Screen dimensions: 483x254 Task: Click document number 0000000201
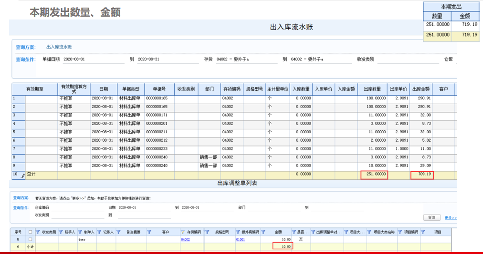click(x=157, y=124)
